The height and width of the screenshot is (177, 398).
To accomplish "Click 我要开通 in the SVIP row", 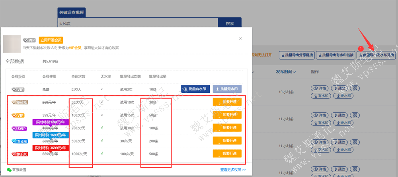I will point(227,128).
